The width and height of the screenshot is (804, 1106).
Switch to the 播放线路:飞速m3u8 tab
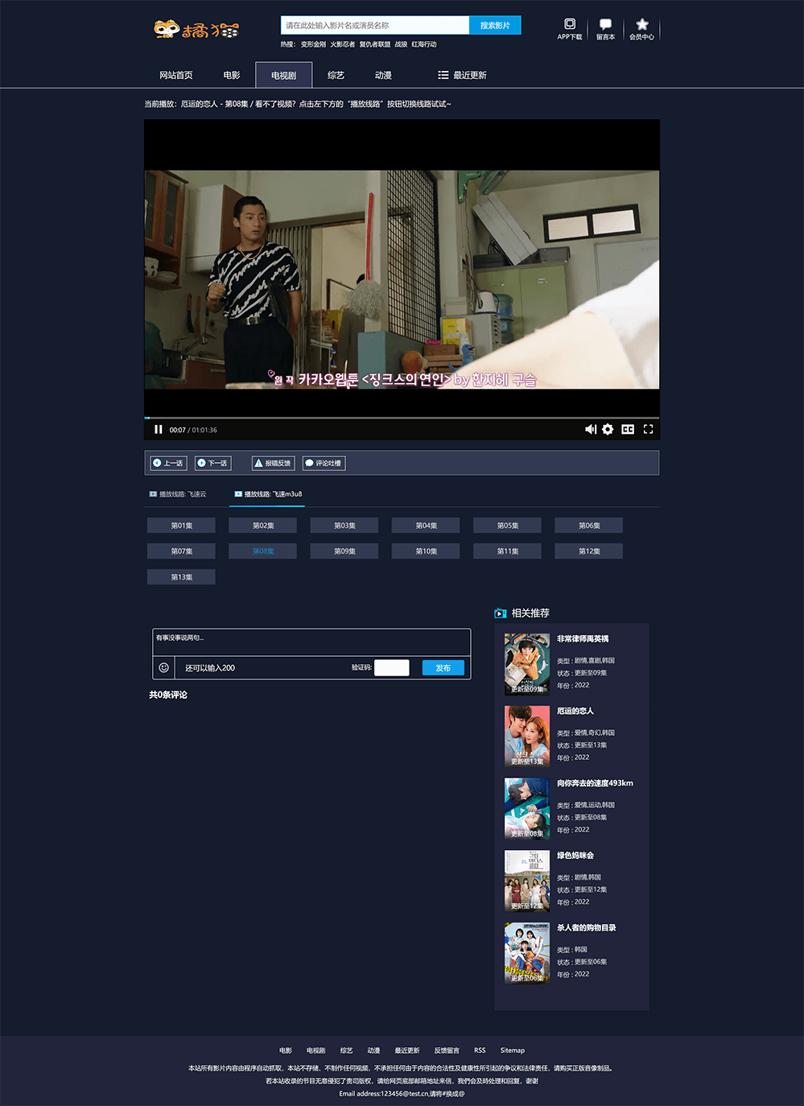pyautogui.click(x=267, y=493)
